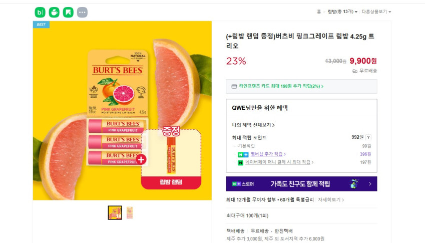Select the first product thumbnail
The width and height of the screenshot is (425, 243).
pos(115,212)
